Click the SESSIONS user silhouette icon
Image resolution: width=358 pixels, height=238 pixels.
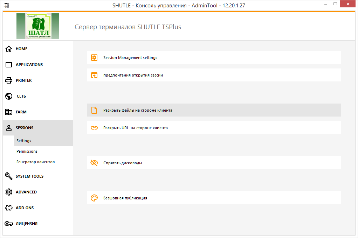(8, 128)
